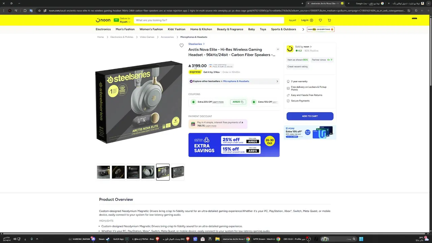Click the noon seller logo icon
432x243 pixels.
click(290, 49)
